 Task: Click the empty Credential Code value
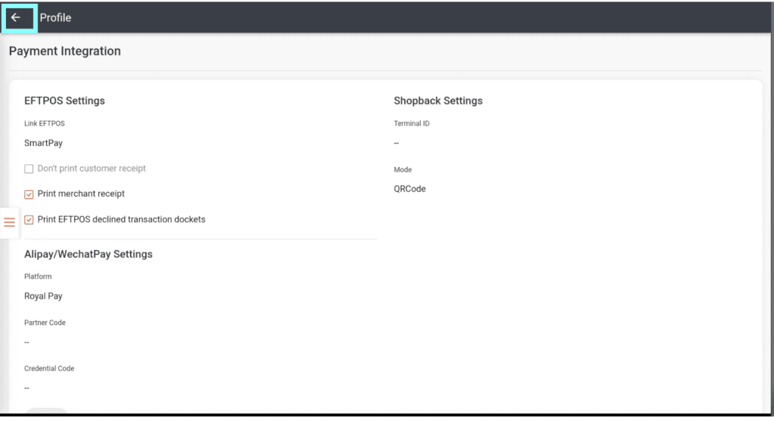(26, 388)
